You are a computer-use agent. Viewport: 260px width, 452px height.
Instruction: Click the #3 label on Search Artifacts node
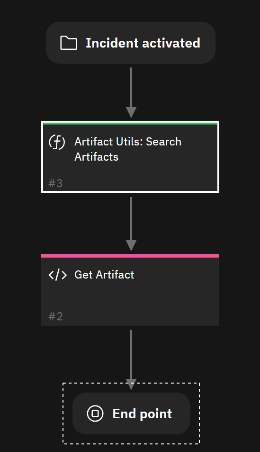tap(55, 183)
